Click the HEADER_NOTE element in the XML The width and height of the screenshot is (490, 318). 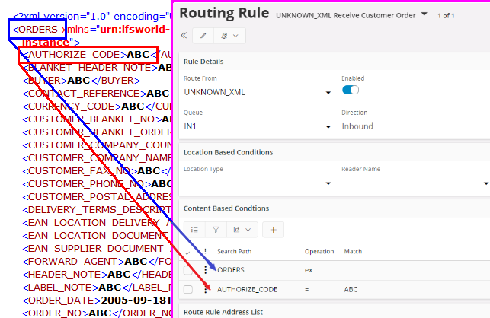pos(97,275)
